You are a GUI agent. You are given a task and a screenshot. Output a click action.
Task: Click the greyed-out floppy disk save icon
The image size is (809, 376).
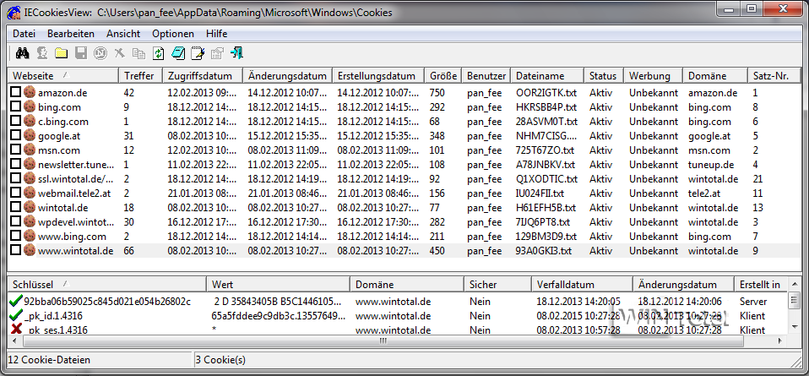[81, 52]
